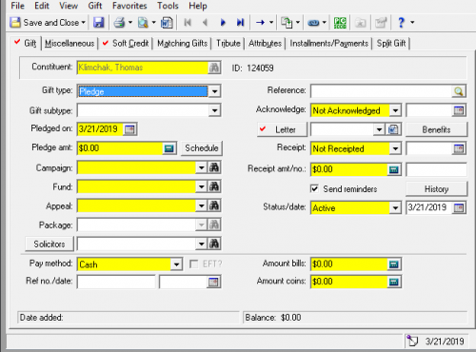
Task: Switch to Split Gift tab
Action: [x=391, y=44]
